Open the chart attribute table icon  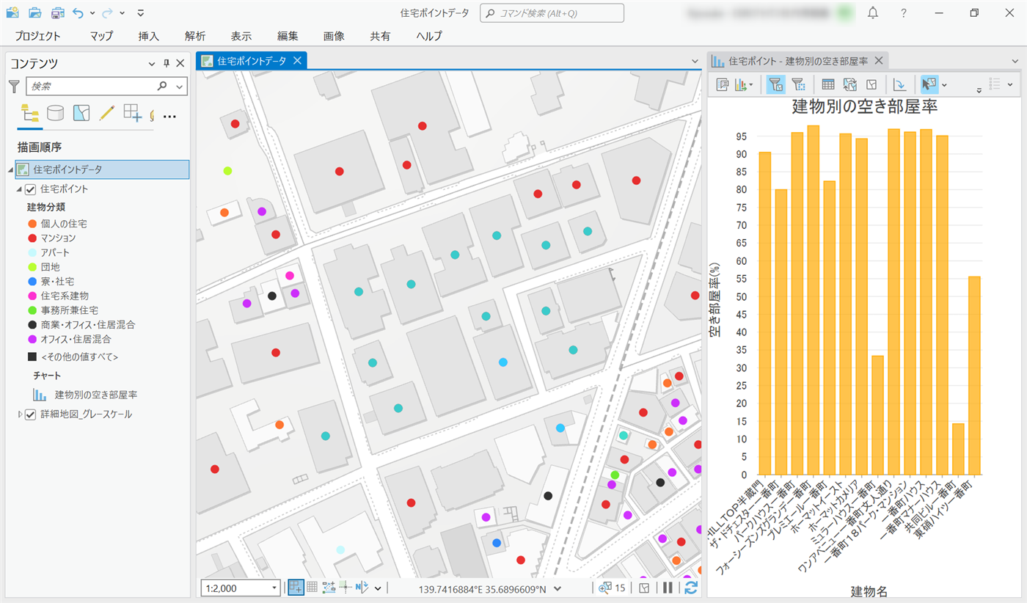coord(828,84)
